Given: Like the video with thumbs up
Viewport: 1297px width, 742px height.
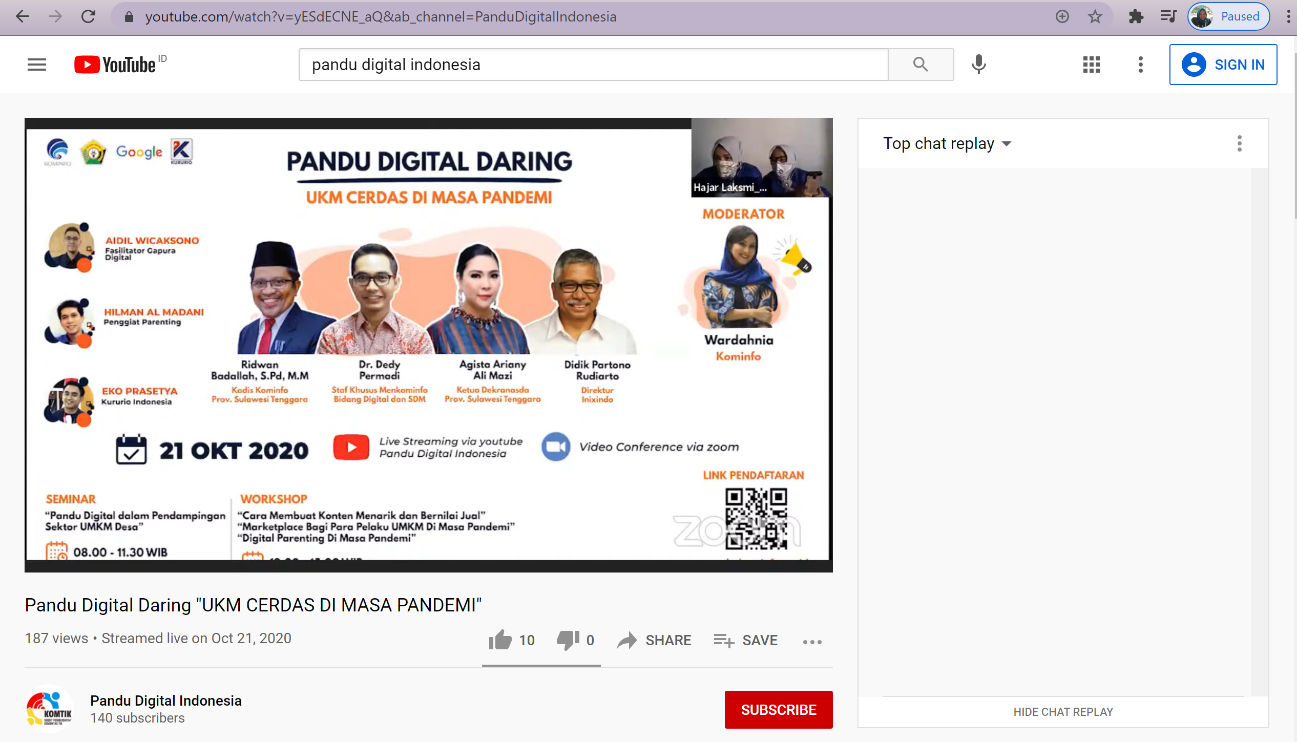Looking at the screenshot, I should point(500,640).
